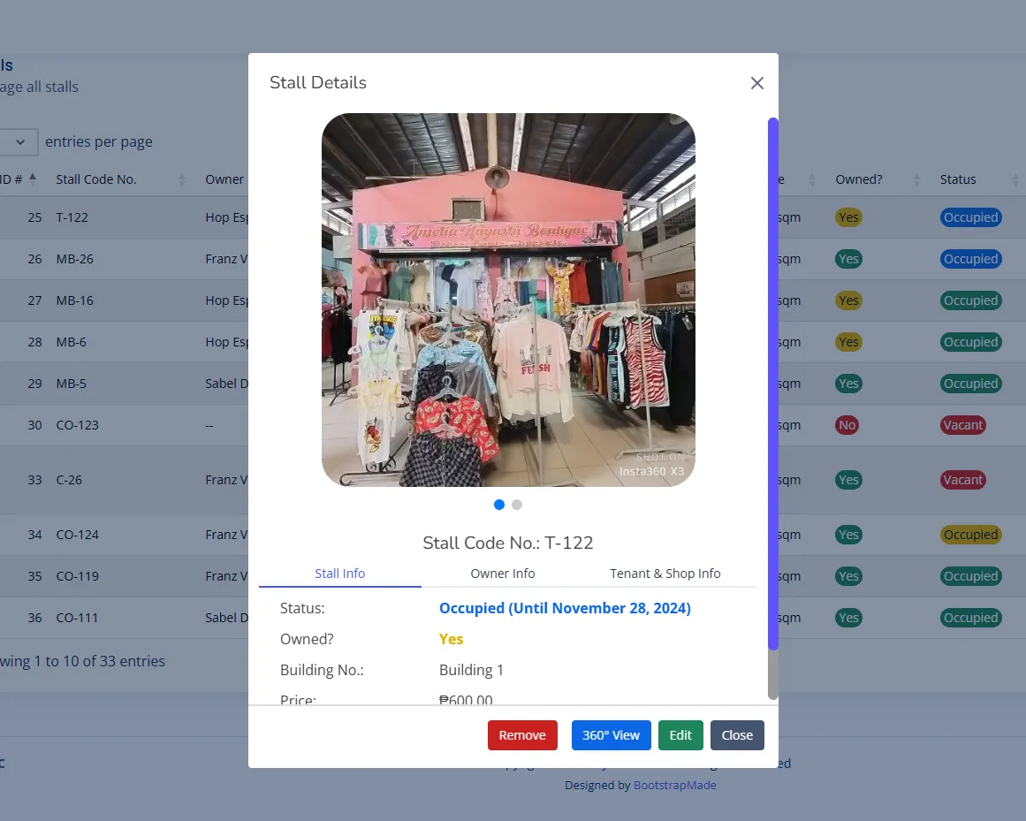Click stall code C-26 cell
Screen dimensions: 1026x821
point(69,480)
